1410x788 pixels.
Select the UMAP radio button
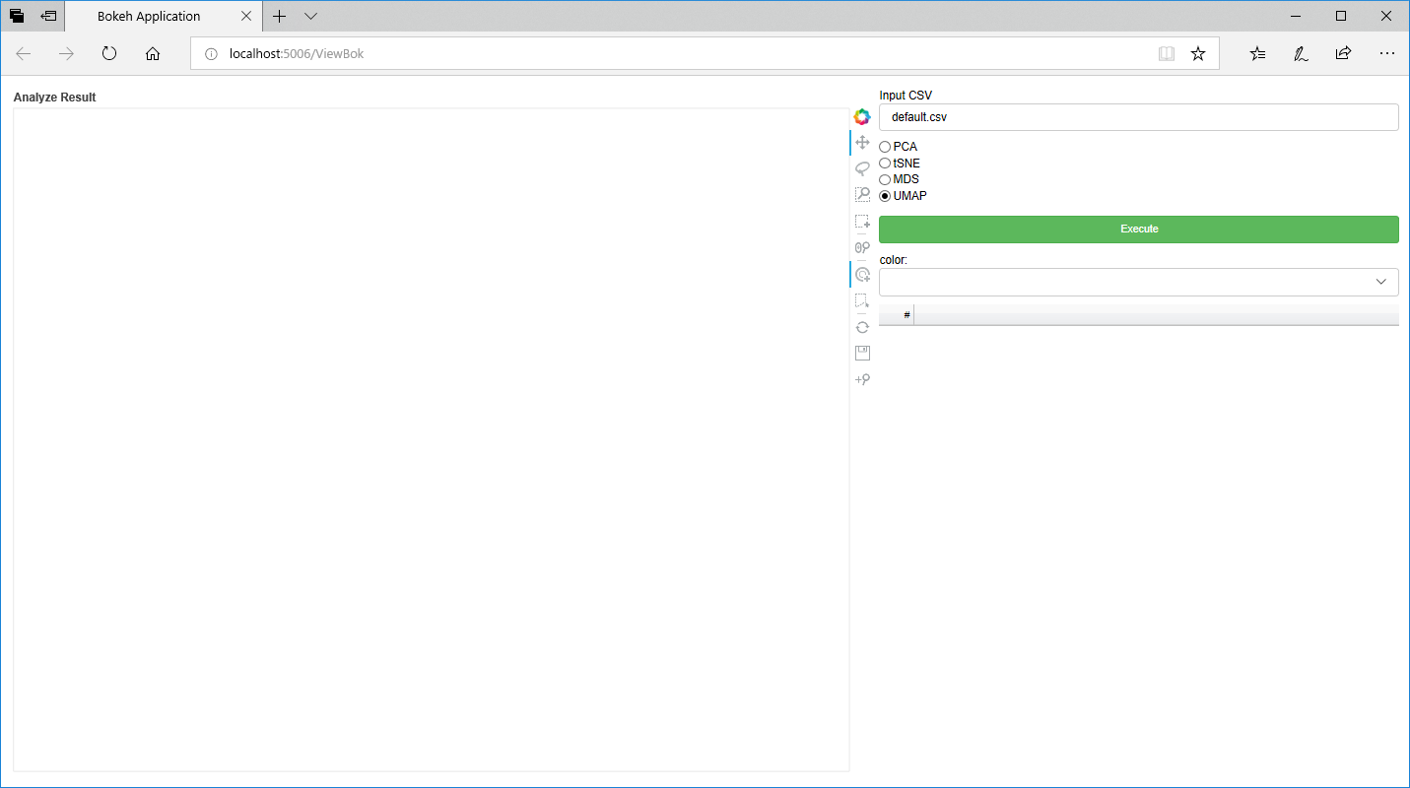[885, 196]
